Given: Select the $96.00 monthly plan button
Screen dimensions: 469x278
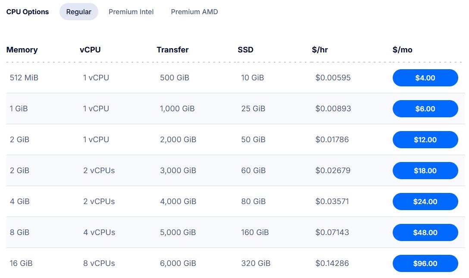Looking at the screenshot, I should tap(425, 263).
